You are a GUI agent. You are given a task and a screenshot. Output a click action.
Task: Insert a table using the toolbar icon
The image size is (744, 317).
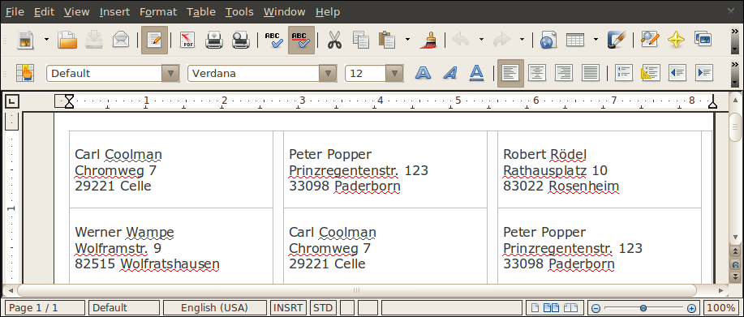point(574,40)
